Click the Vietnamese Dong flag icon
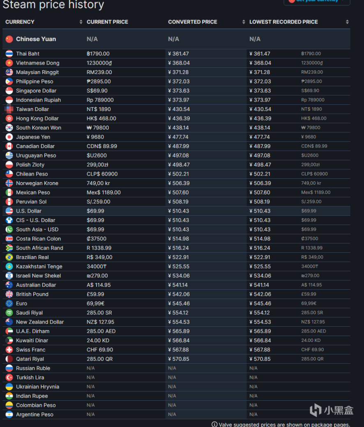 9,63
